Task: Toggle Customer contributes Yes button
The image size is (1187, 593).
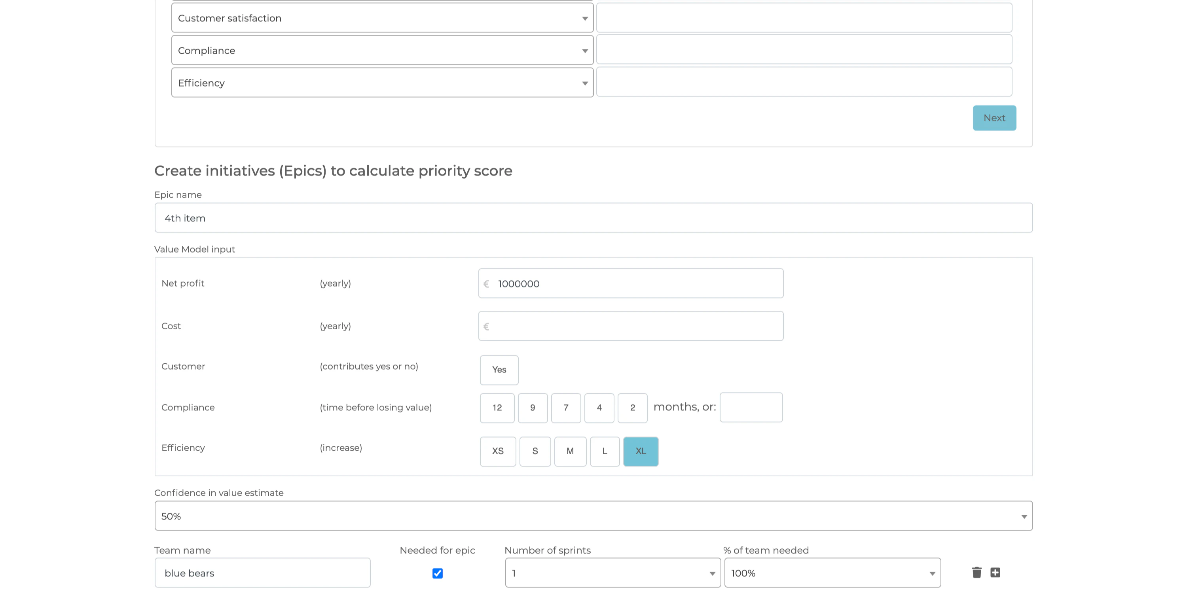Action: 499,370
